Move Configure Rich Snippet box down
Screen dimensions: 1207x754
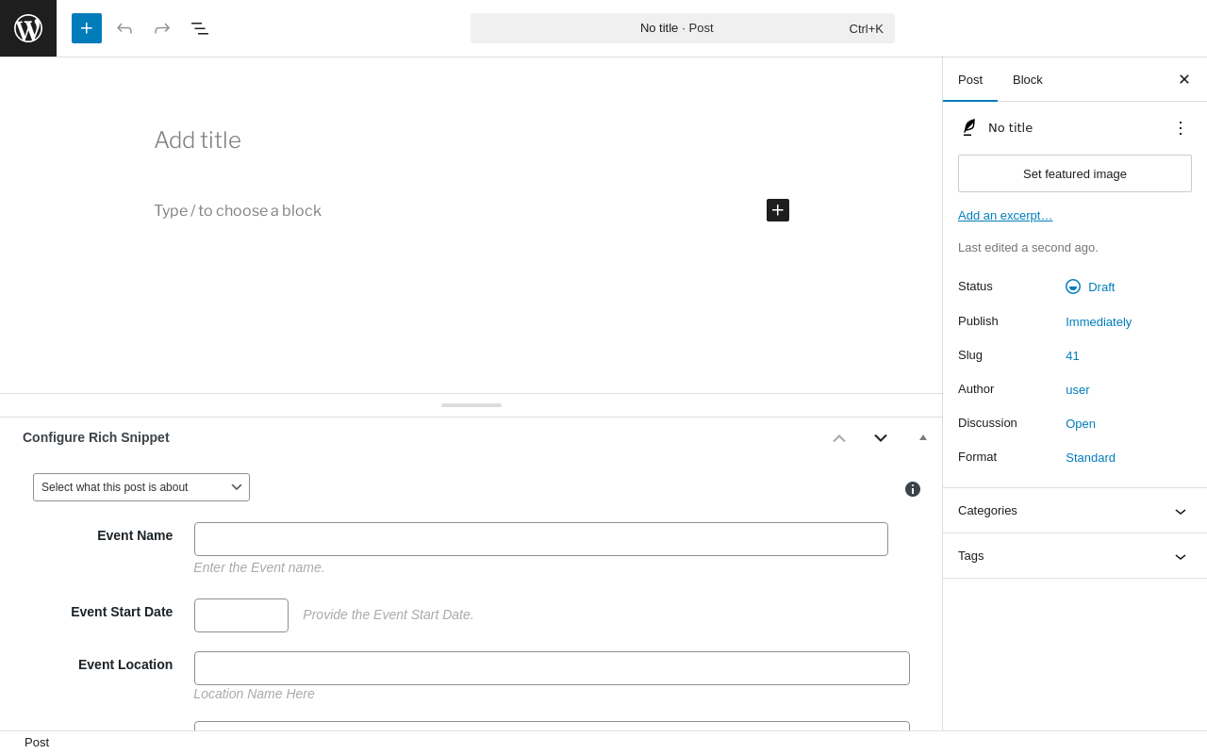(881, 438)
